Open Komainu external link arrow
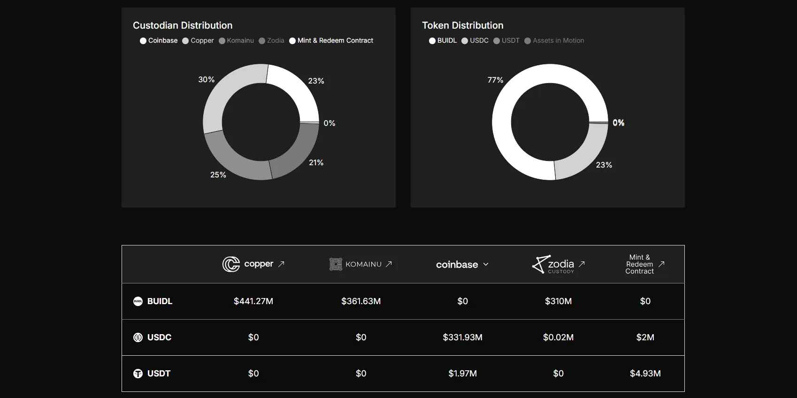797x398 pixels. click(x=389, y=264)
